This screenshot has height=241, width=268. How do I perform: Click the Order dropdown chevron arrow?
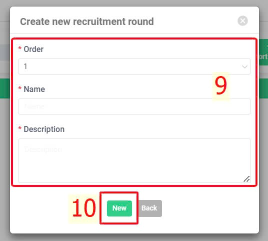click(244, 66)
